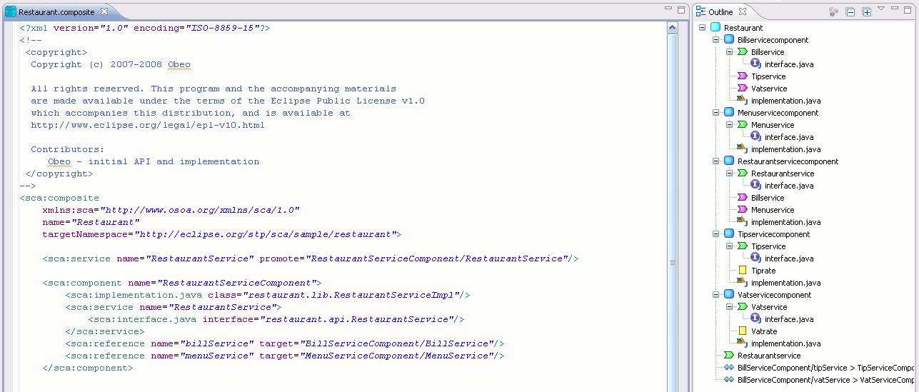Viewport: 919px width, 392px height.
Task: Click the menuService sca:reference line
Action: [x=285, y=356]
